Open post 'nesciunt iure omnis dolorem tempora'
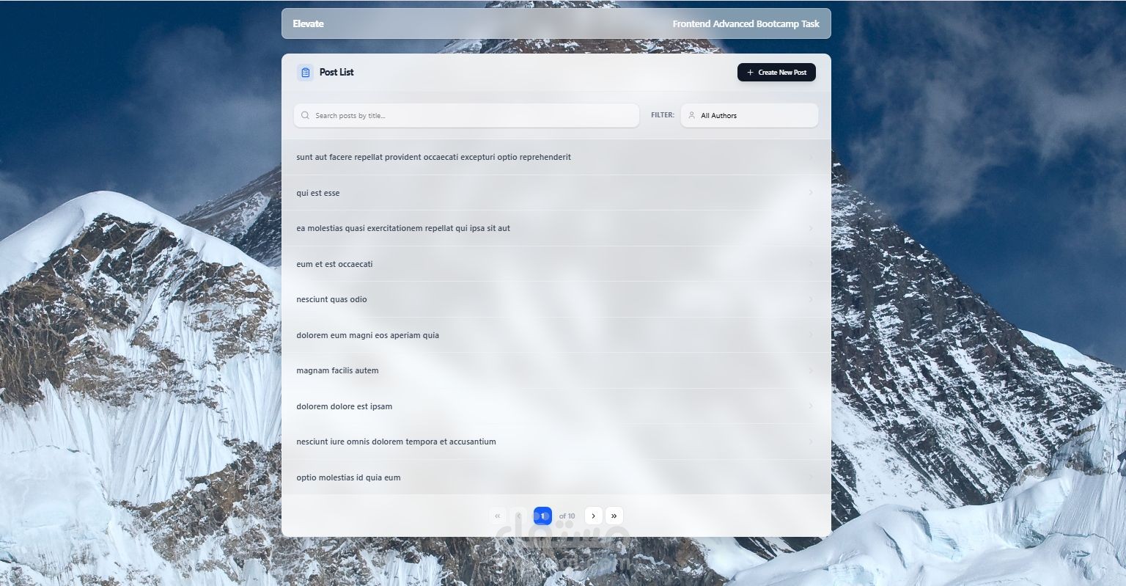This screenshot has height=586, width=1126. point(556,442)
